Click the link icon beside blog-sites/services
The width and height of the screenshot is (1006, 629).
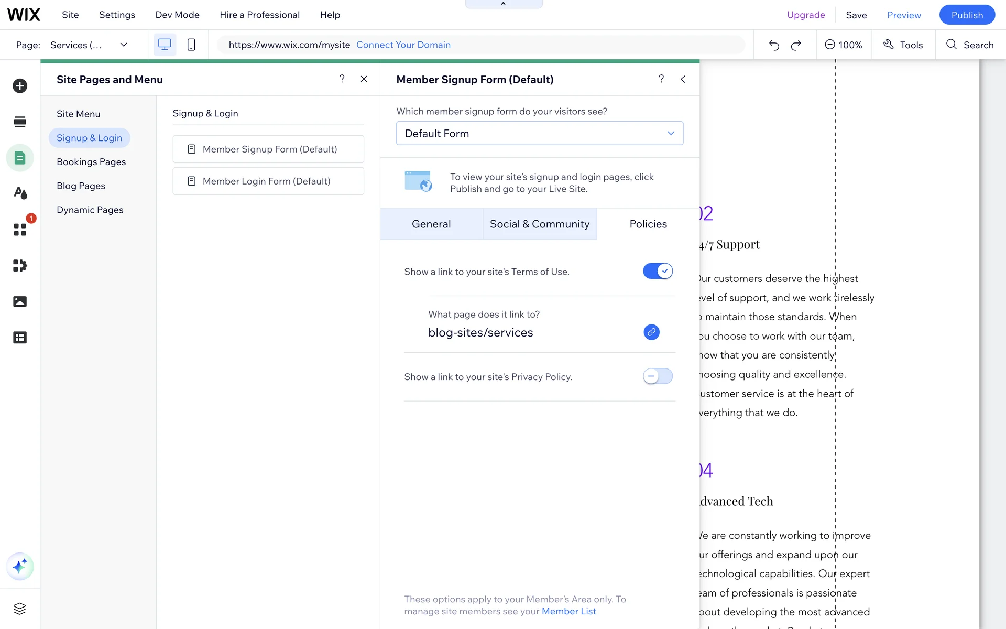click(651, 332)
